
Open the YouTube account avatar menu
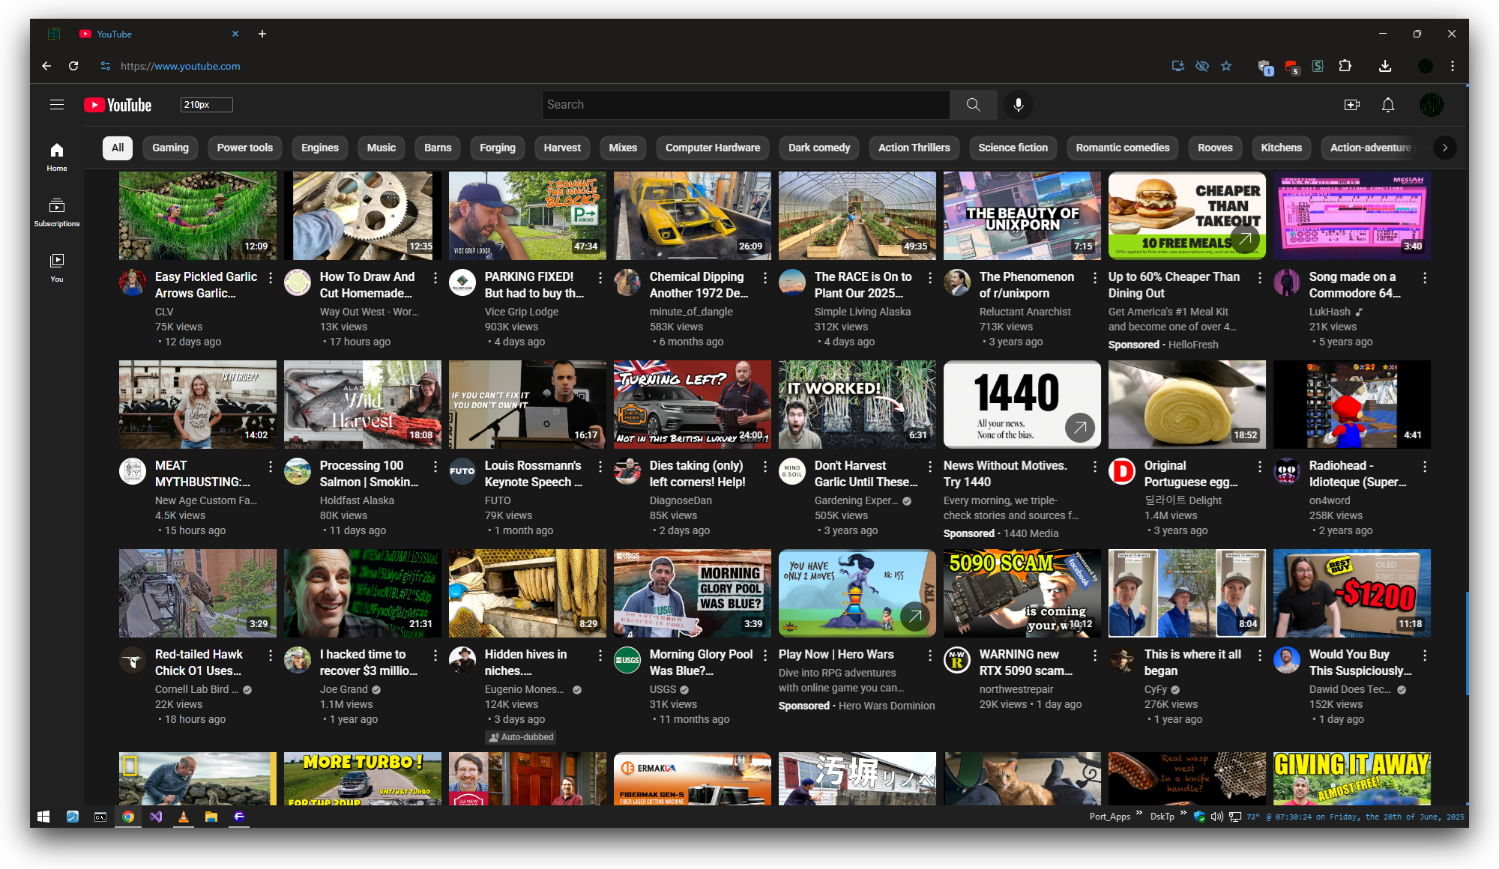(x=1432, y=105)
